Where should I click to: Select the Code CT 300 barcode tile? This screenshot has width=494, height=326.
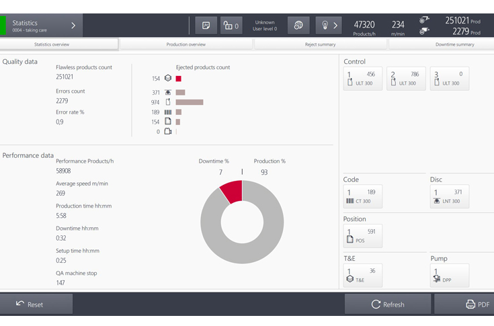pyautogui.click(x=362, y=196)
